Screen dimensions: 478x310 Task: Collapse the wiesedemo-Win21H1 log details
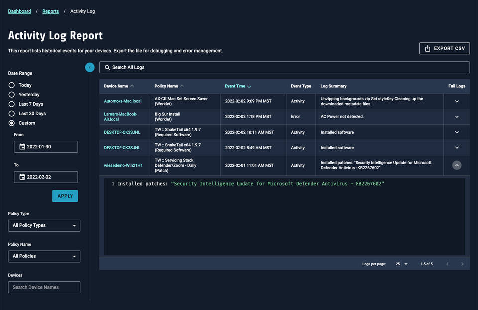point(457,165)
